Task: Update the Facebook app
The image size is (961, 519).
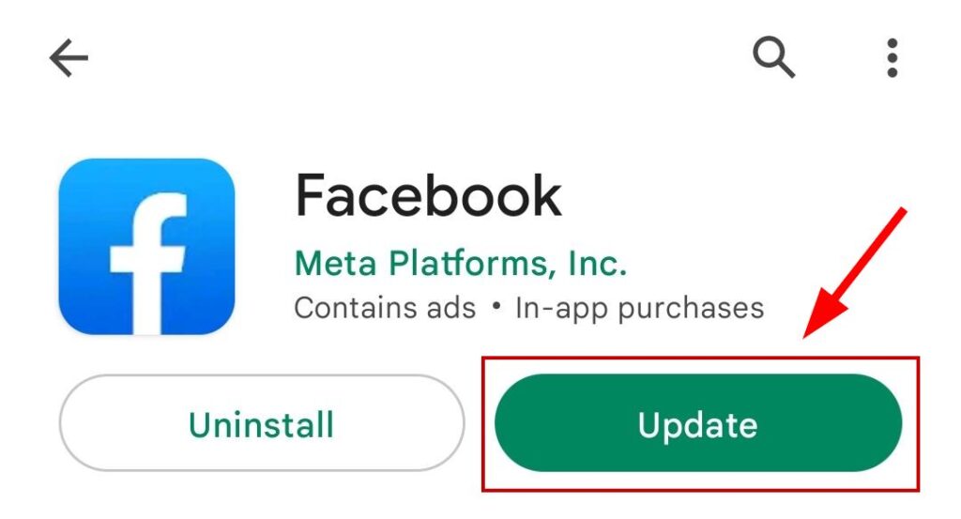Action: pyautogui.click(x=698, y=422)
